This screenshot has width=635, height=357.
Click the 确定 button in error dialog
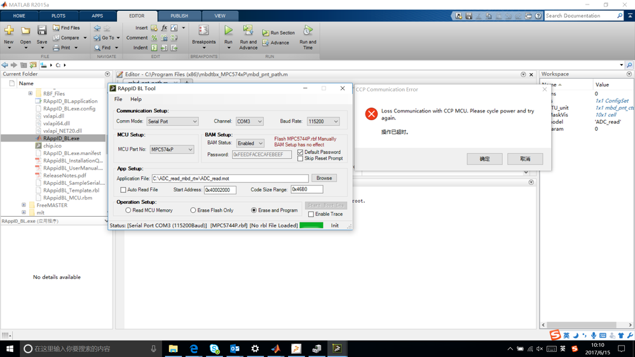484,159
